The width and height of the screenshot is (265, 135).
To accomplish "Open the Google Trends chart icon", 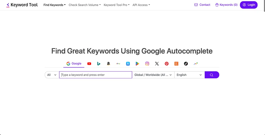I will [196, 64].
